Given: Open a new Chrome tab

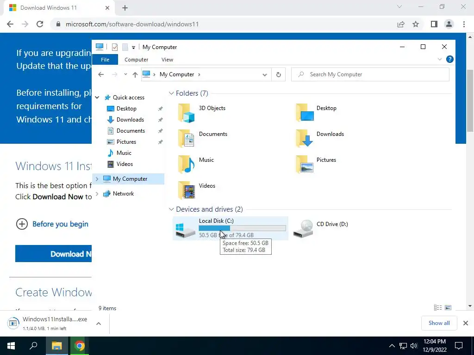Looking at the screenshot, I should click(125, 8).
